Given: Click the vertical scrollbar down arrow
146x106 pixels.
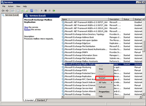Looking at the screenshot, I should 144,94.
